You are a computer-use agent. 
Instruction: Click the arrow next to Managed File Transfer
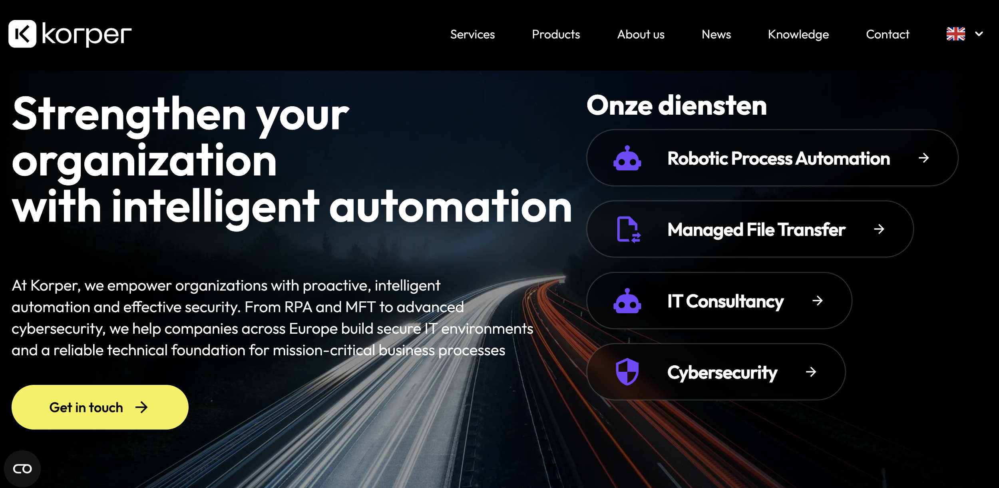pos(879,229)
